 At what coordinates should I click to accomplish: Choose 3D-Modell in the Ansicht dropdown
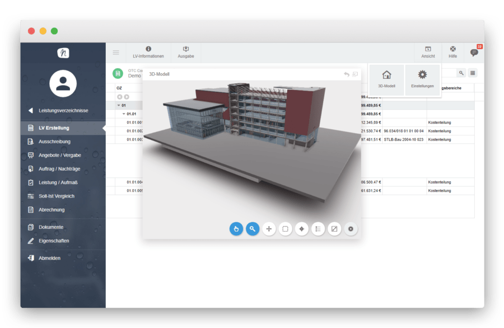(x=386, y=79)
